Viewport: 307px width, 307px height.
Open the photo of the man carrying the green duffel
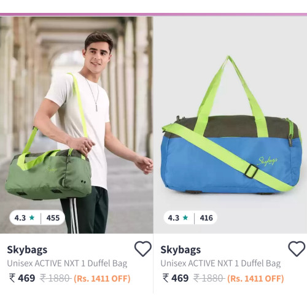pos(77,125)
